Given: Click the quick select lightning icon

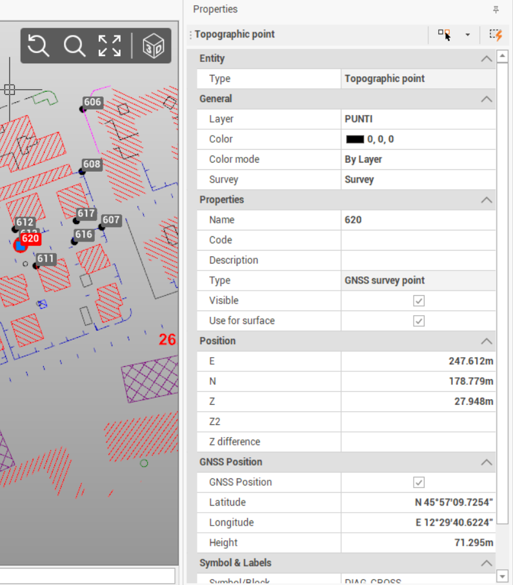Looking at the screenshot, I should 495,35.
